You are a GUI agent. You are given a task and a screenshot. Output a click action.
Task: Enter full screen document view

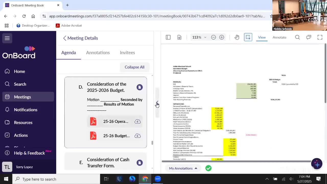[320, 37]
